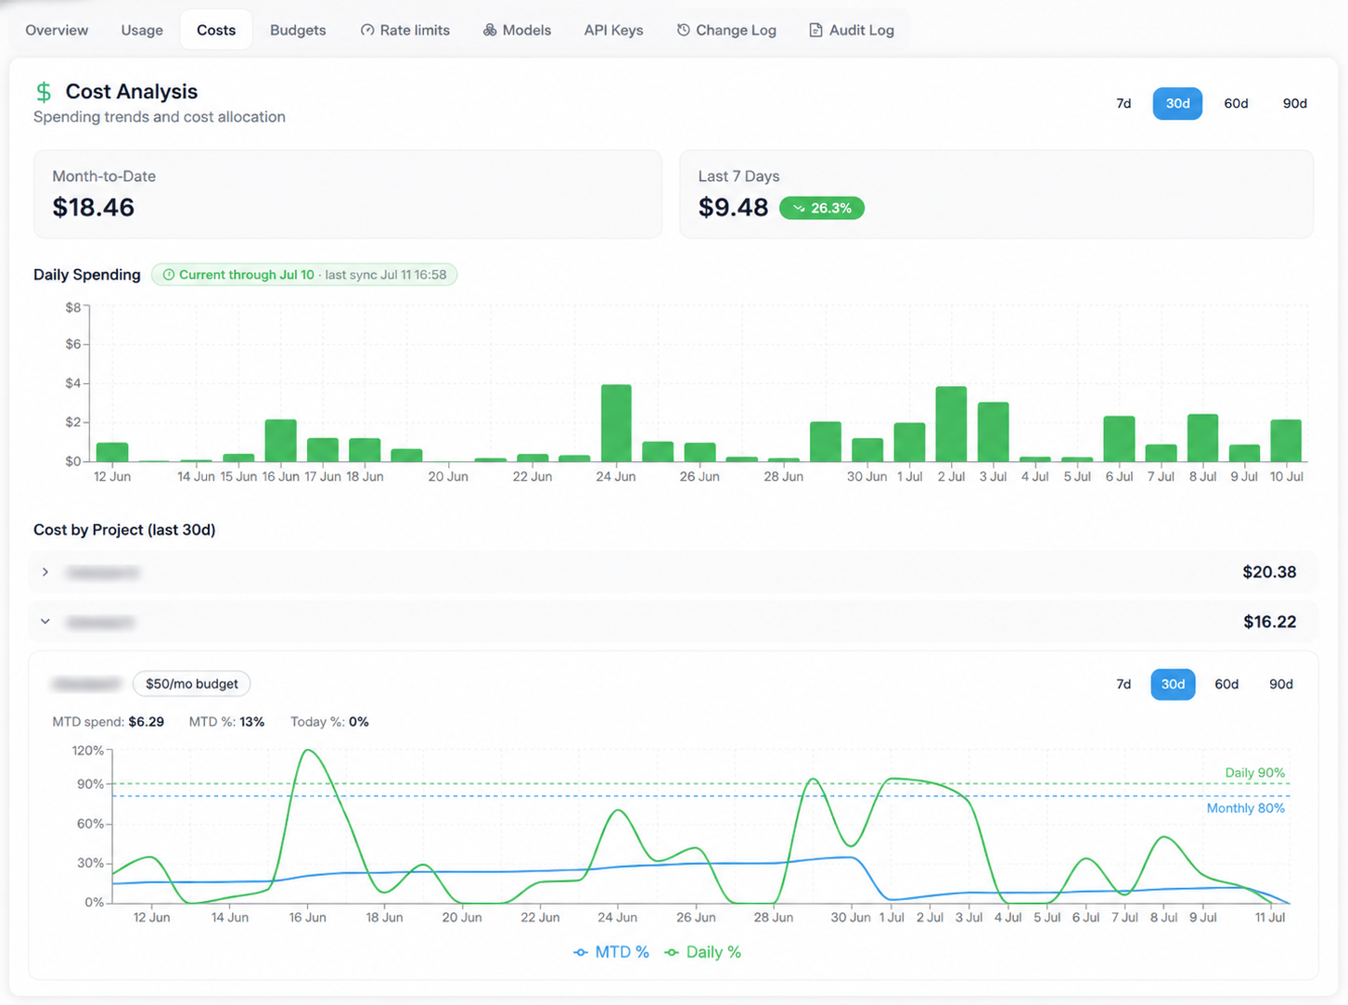
Task: Go to the Rate limits tab
Action: (404, 30)
